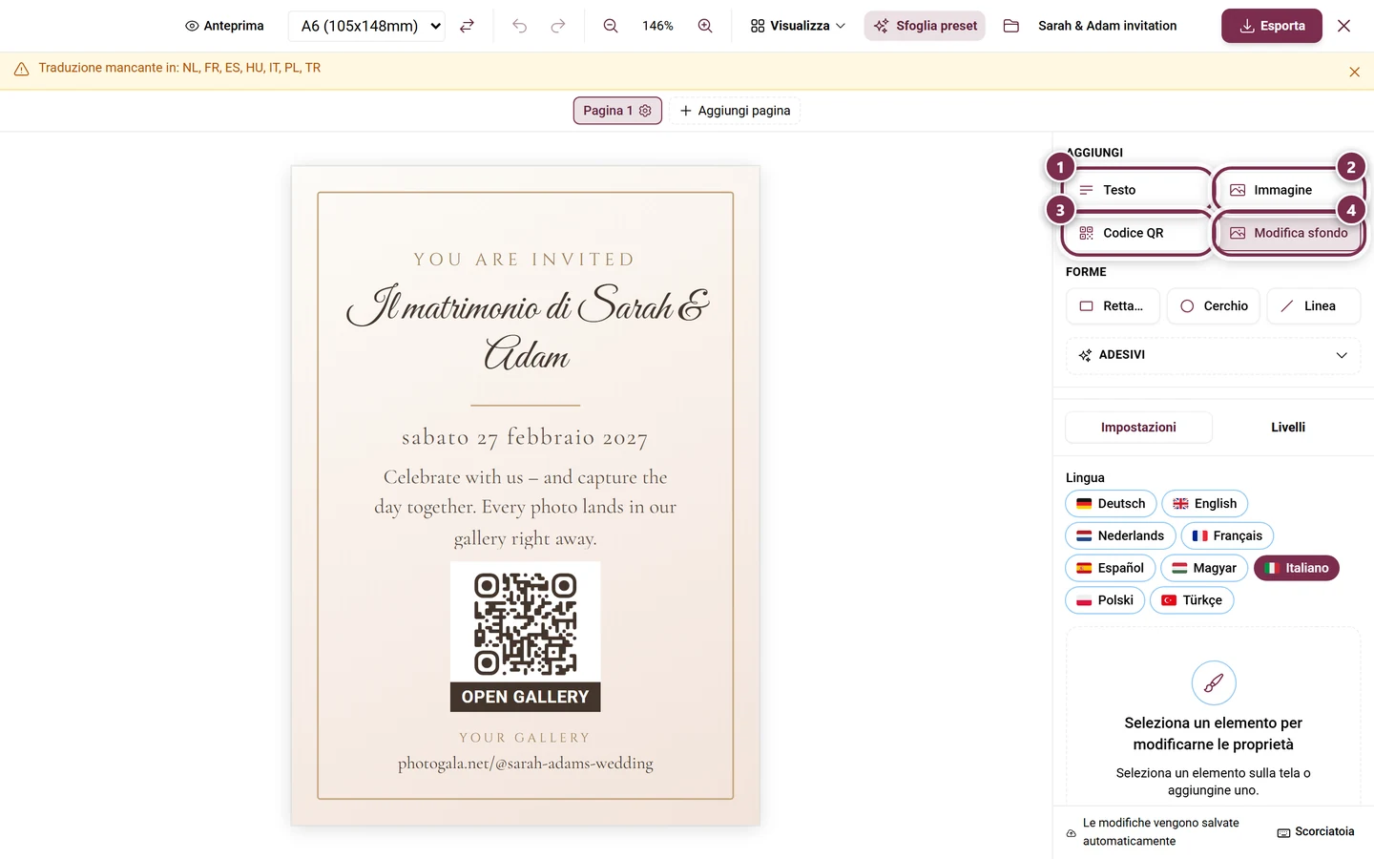
Task: Select Nederlands language
Action: [1120, 536]
